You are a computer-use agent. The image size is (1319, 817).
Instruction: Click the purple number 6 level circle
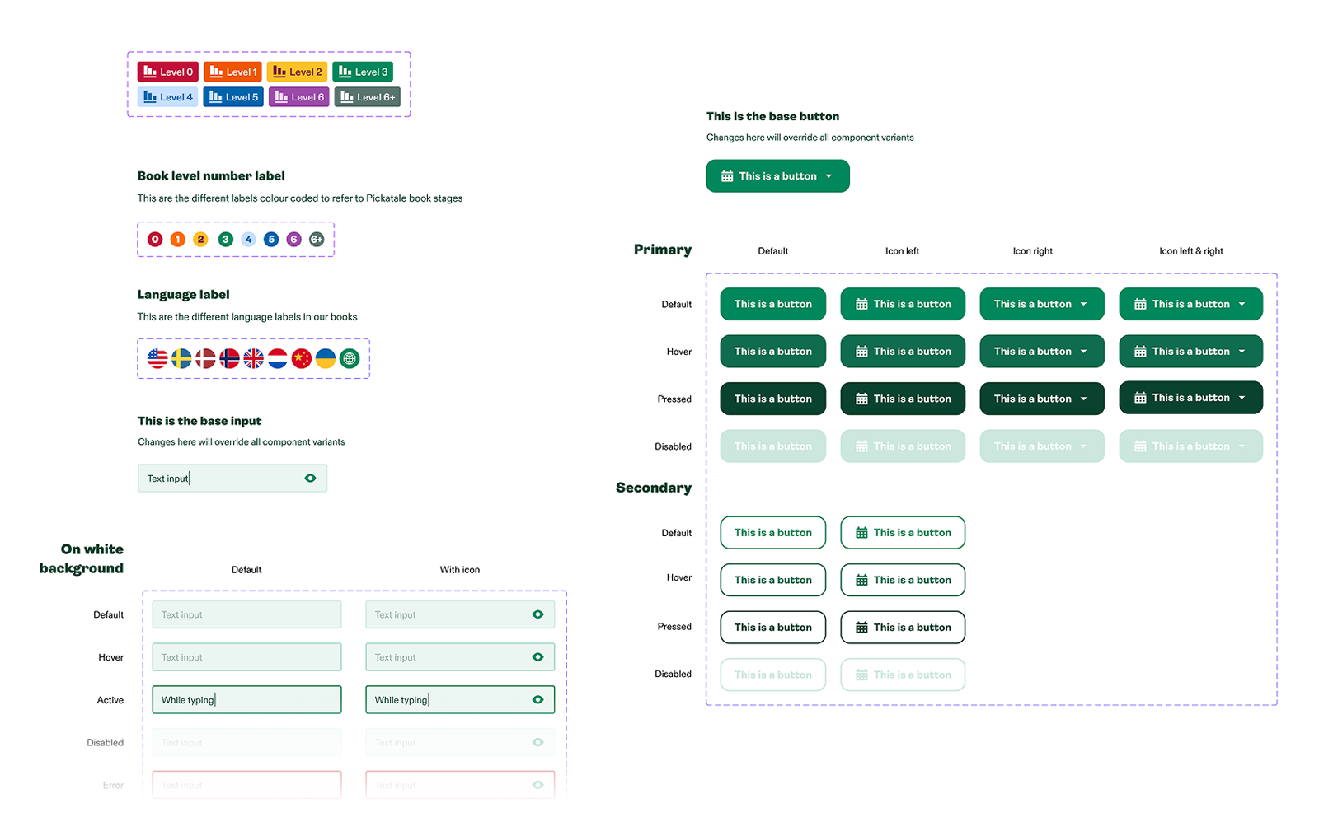294,240
